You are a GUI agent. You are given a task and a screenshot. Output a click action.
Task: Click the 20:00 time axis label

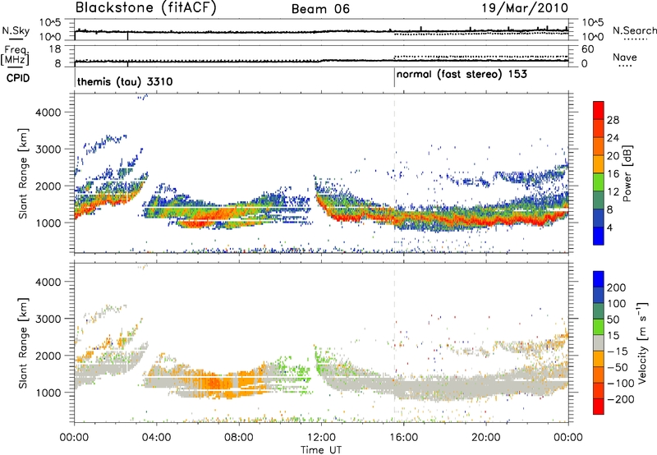485,438
